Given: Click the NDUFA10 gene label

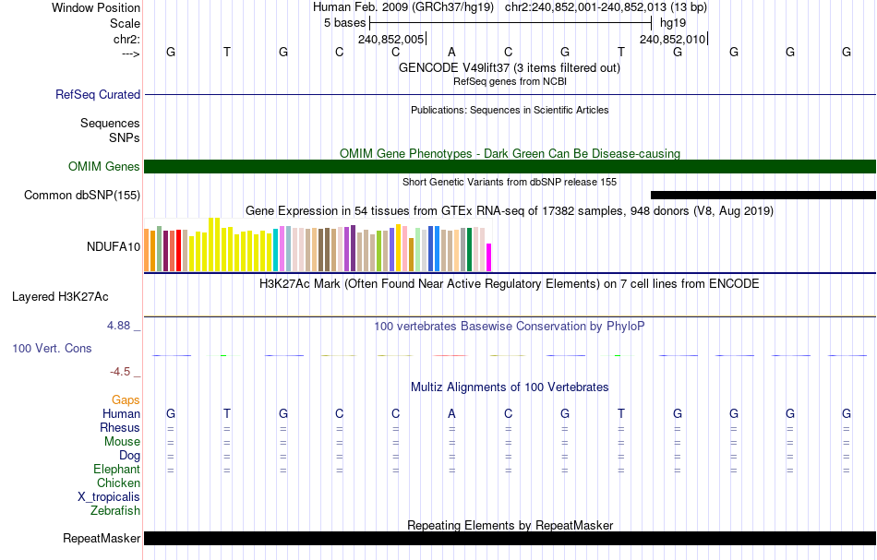Looking at the screenshot, I should [114, 246].
